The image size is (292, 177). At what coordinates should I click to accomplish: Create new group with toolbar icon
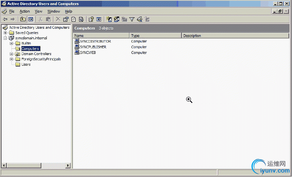117,19
